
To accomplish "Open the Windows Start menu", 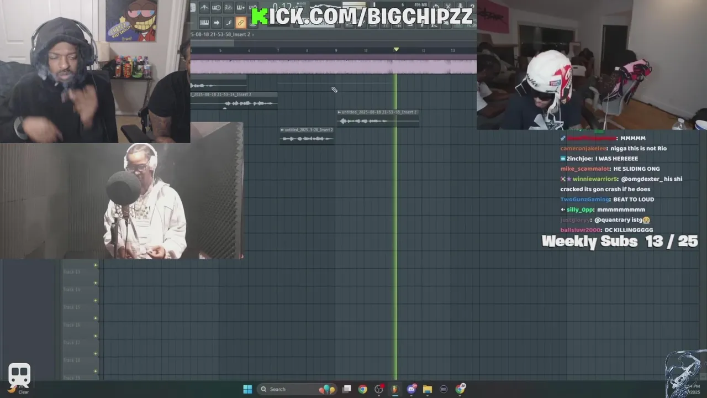I will pos(247,389).
